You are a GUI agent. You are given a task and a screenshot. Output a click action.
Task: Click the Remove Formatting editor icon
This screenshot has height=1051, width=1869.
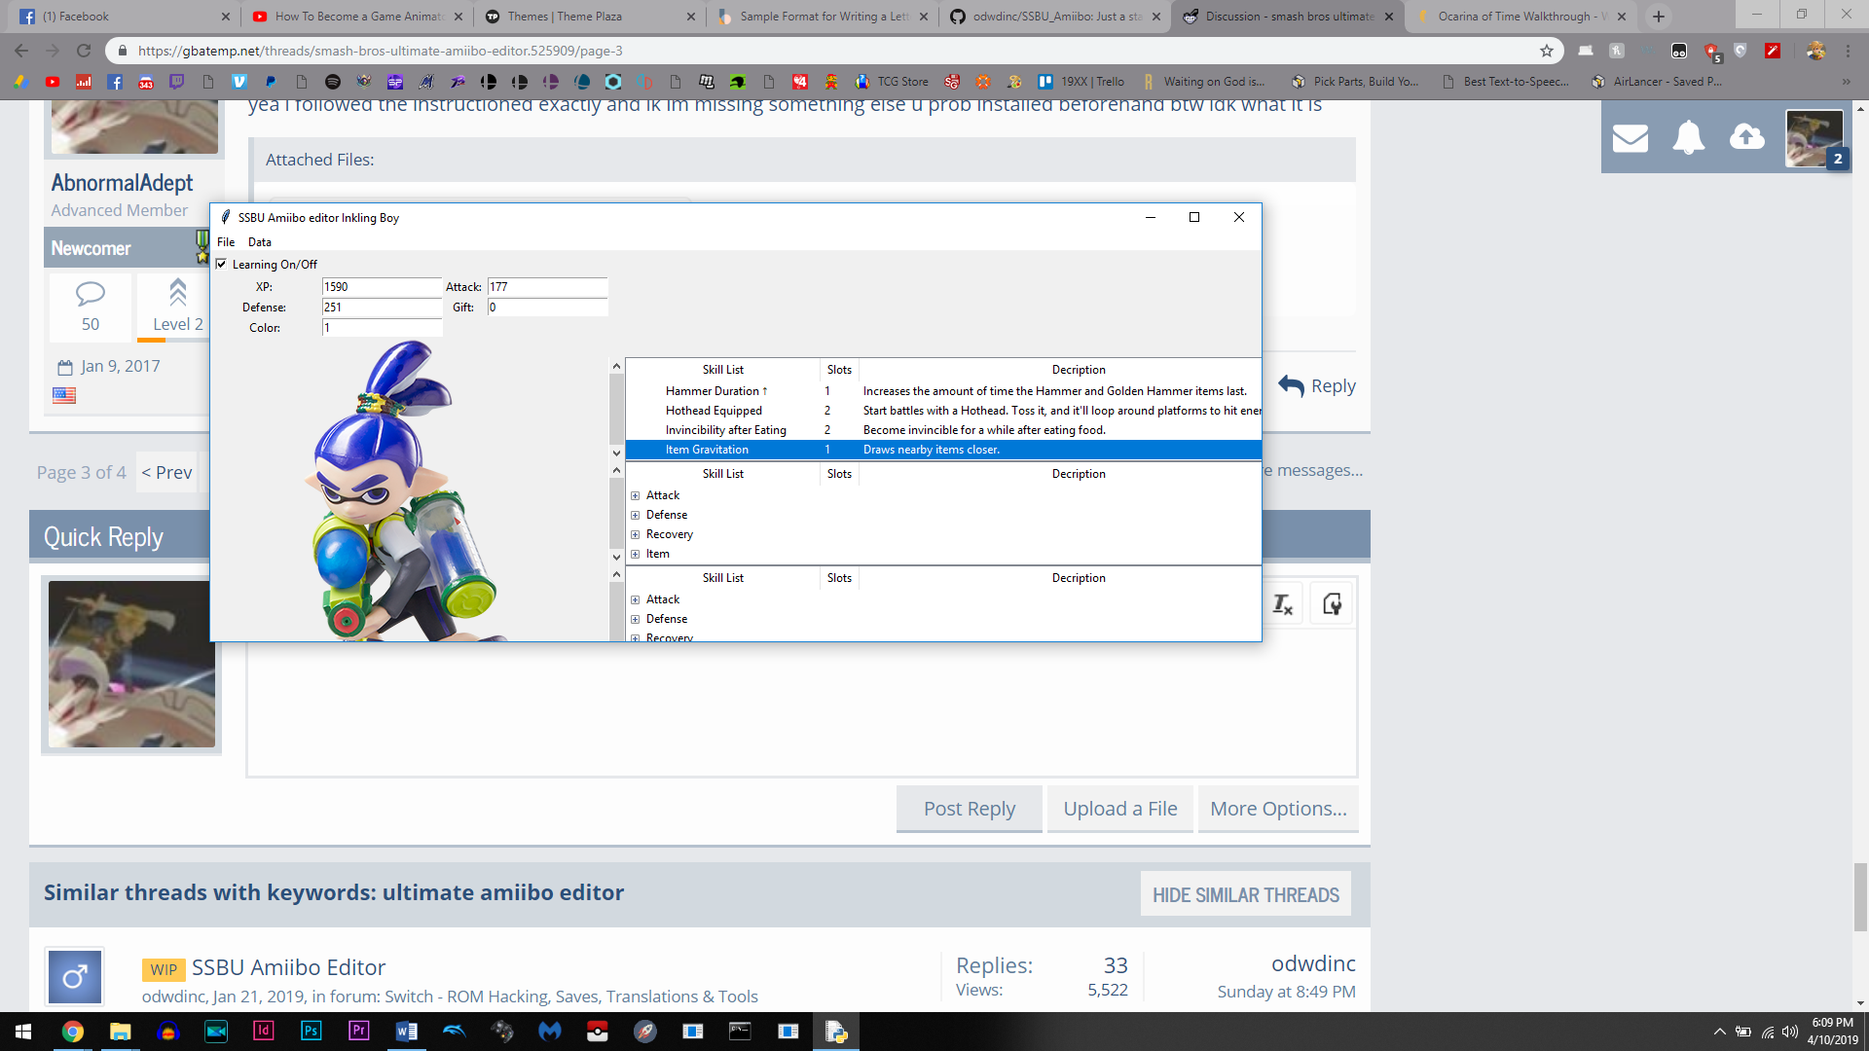1283,604
